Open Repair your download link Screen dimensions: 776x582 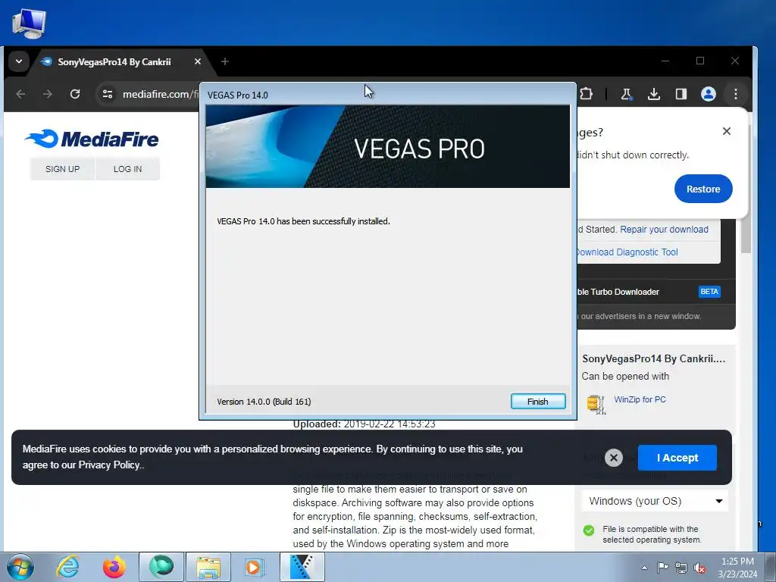664,229
